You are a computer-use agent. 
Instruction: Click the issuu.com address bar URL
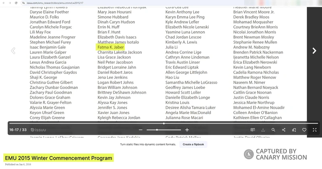coord(55,3)
